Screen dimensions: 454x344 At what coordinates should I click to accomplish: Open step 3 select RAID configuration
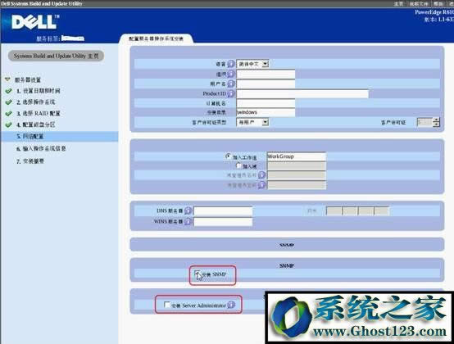[39, 113]
